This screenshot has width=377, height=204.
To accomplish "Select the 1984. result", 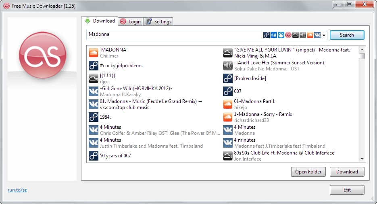I will (105, 117).
